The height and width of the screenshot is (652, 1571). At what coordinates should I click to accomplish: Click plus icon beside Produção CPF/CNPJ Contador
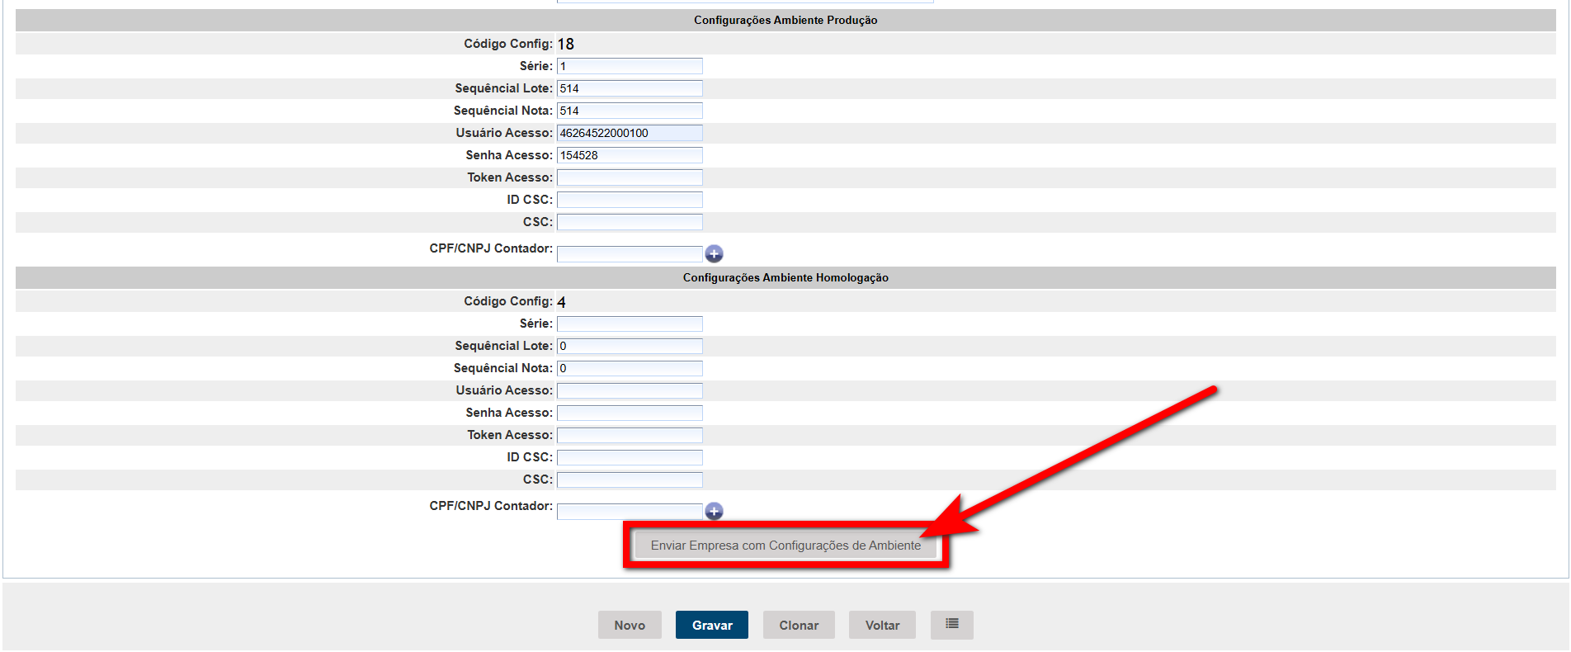tap(714, 254)
